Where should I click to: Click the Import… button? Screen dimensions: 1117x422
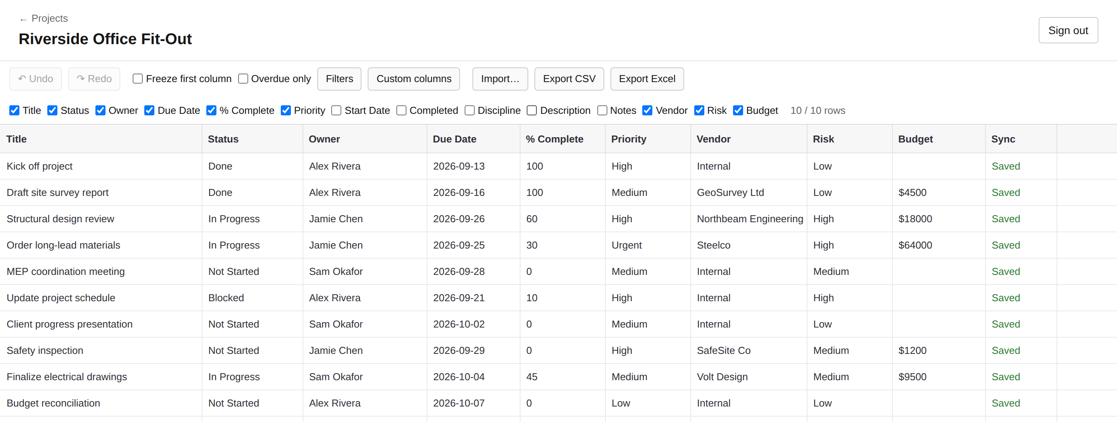point(500,79)
